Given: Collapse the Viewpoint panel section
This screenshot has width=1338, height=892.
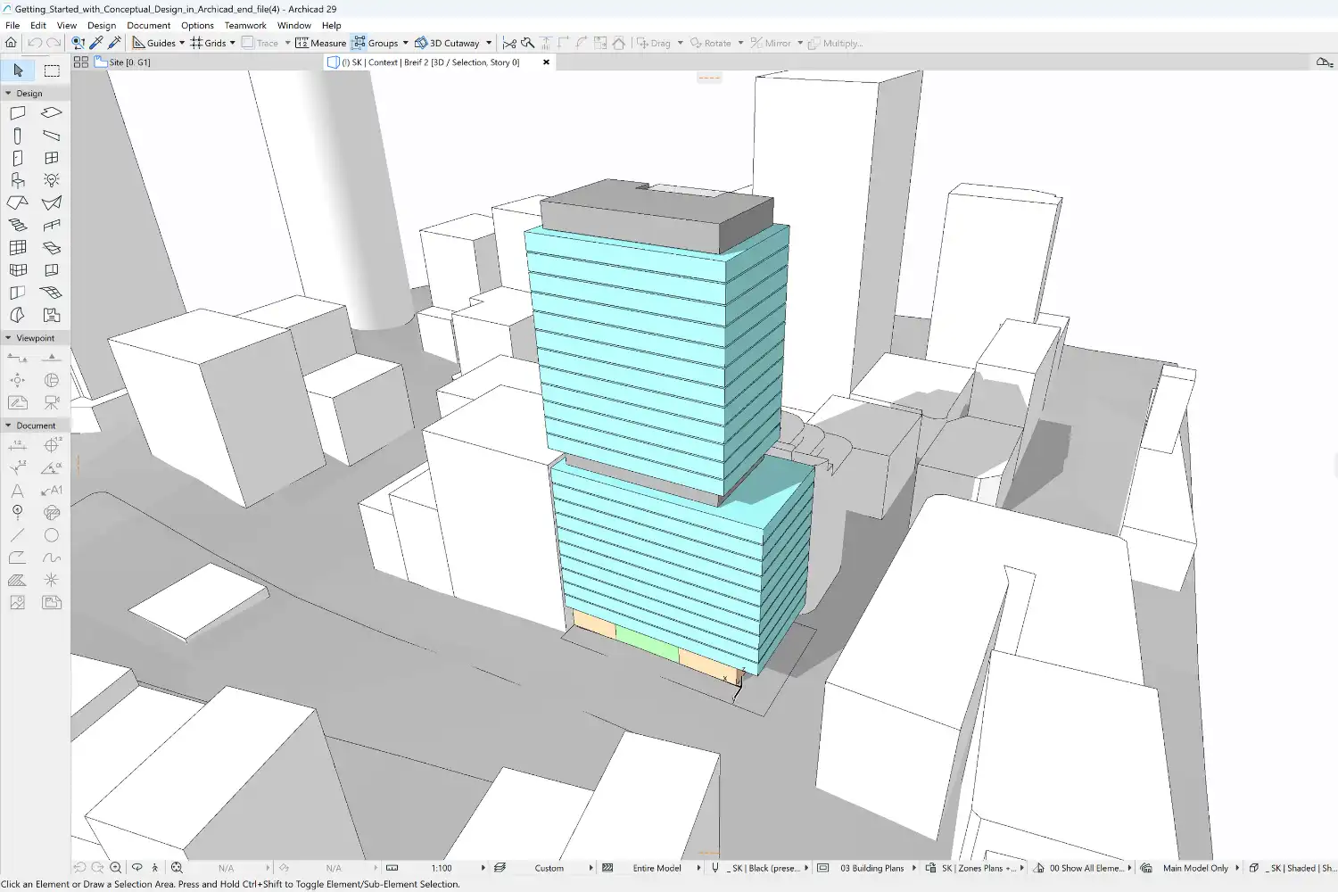Looking at the screenshot, I should click(x=7, y=337).
